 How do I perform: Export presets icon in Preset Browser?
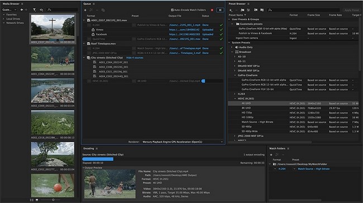tap(262, 10)
